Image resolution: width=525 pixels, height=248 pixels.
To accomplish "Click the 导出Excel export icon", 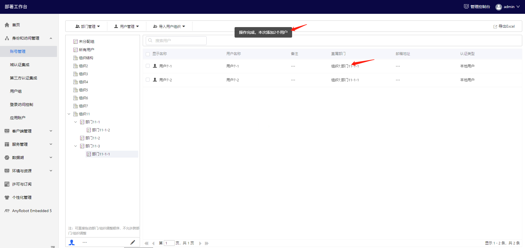I will coord(495,27).
